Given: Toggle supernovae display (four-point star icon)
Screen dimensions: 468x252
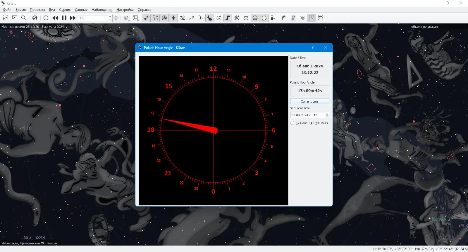Looking at the screenshot, I should pos(173,18).
